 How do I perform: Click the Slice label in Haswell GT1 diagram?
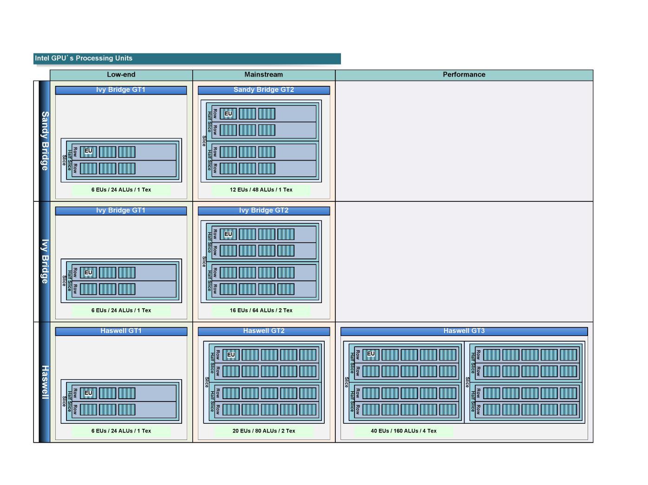(64, 401)
